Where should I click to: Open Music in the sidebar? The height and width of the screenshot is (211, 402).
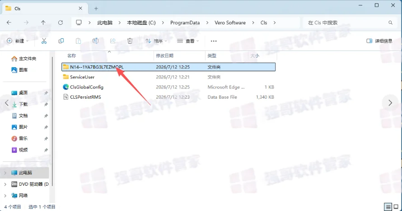point(20,138)
